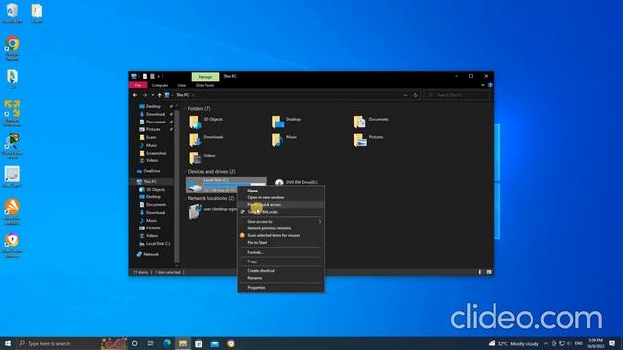623x350 pixels.
Task: Click the Search This PC field
Action: tap(458, 95)
